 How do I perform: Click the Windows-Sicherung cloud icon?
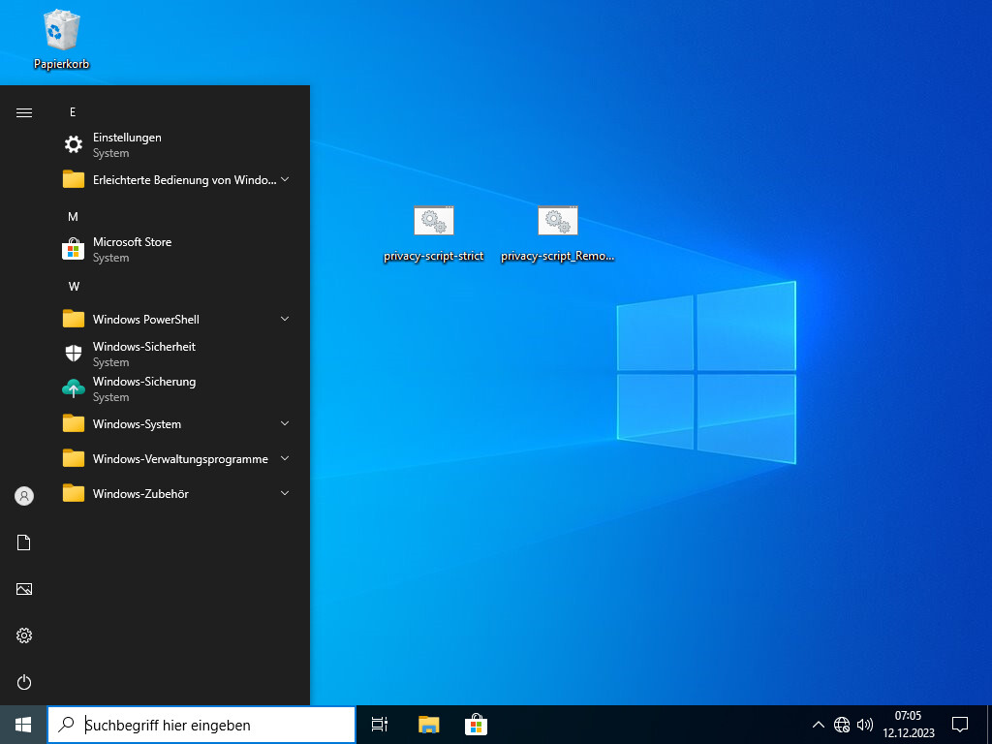[x=74, y=388]
